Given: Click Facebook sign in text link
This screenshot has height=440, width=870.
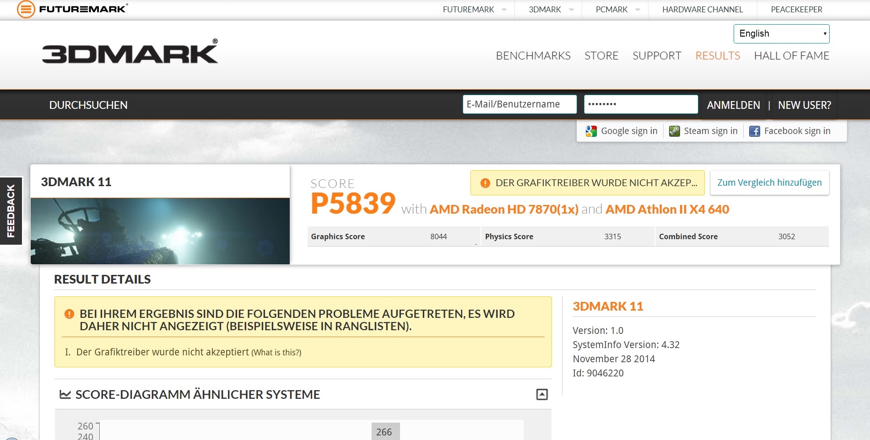Looking at the screenshot, I should [x=797, y=131].
